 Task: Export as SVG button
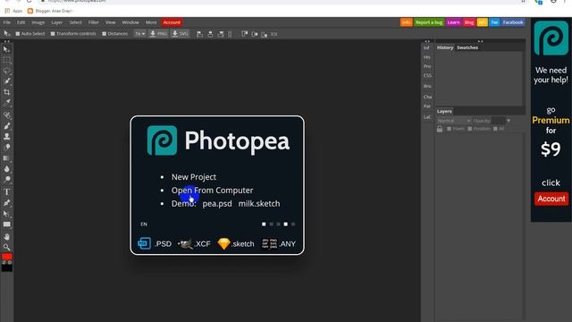point(181,34)
